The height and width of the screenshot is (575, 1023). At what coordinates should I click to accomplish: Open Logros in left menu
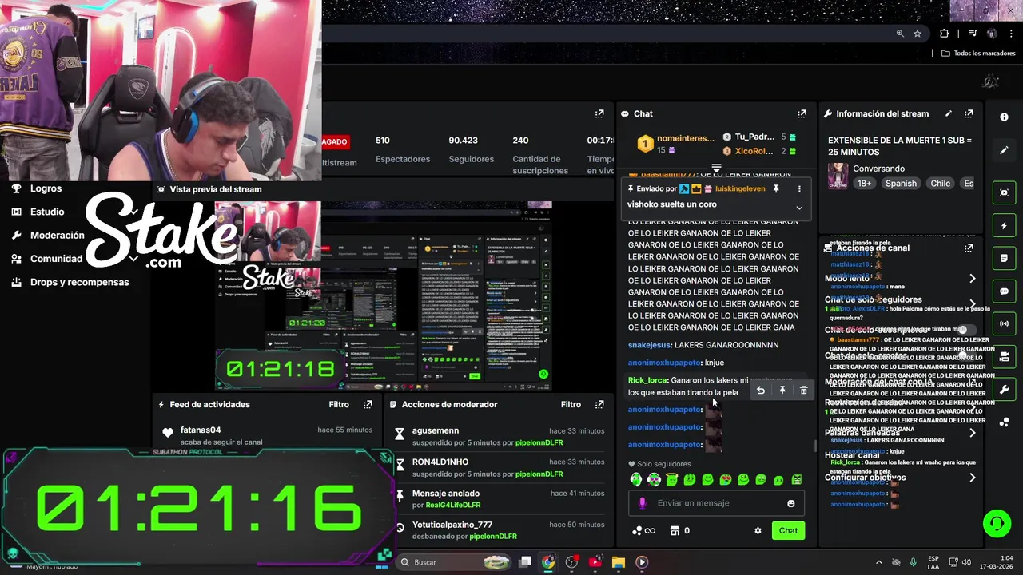(x=46, y=188)
